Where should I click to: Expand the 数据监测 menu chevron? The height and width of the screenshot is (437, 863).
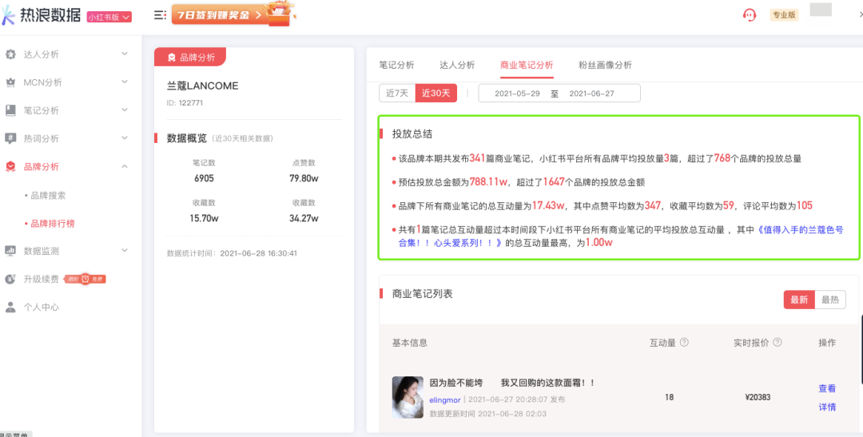(125, 250)
